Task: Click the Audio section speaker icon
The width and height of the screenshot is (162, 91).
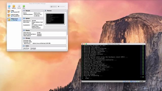Action: pyautogui.click(x=24, y=46)
